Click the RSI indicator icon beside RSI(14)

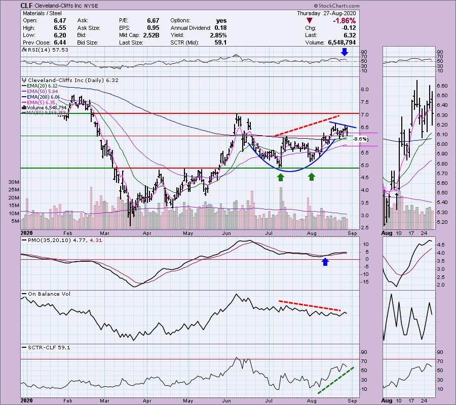24,50
